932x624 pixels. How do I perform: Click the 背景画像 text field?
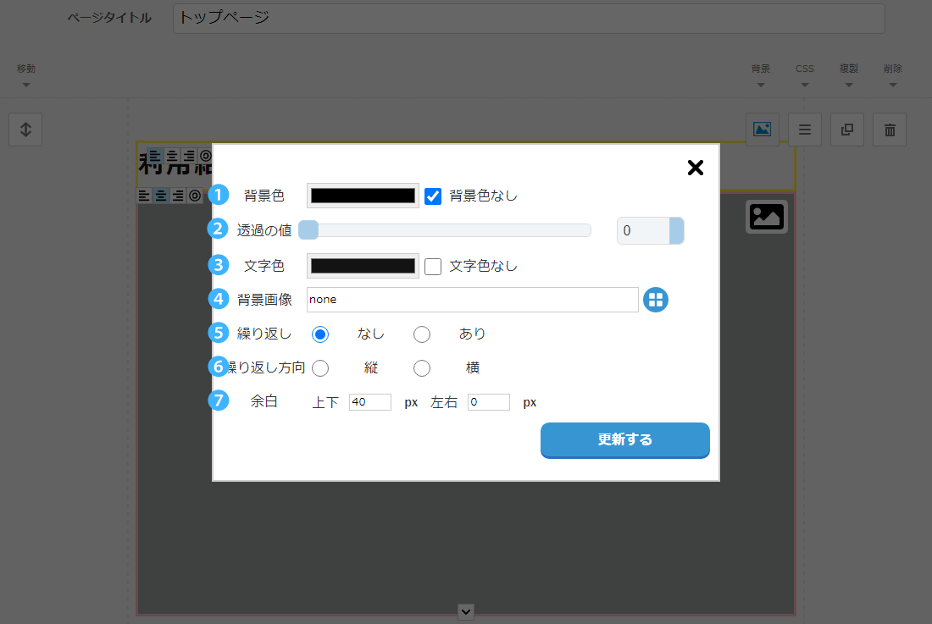472,300
